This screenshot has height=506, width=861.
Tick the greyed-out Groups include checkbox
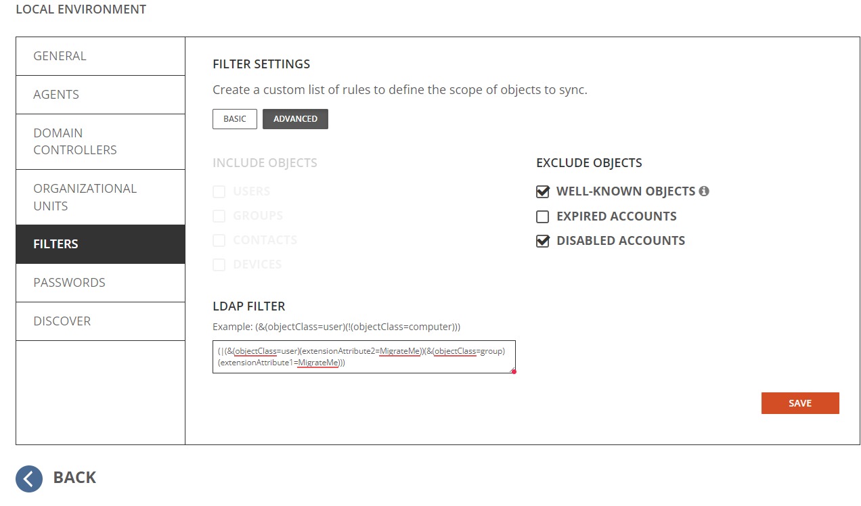(219, 216)
